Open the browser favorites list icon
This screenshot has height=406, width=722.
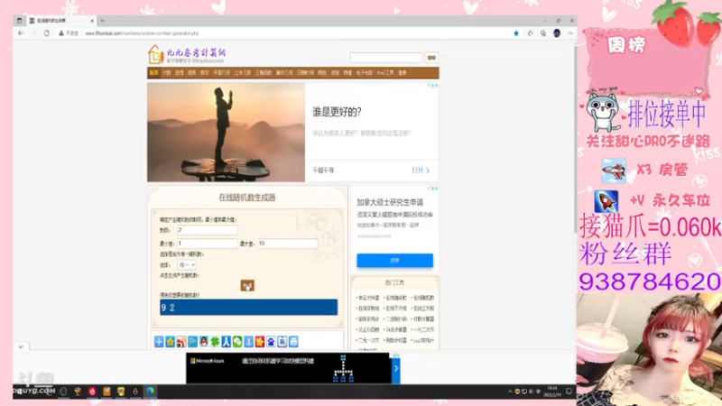click(x=530, y=33)
